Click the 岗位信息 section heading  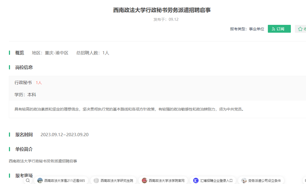pos(24,68)
